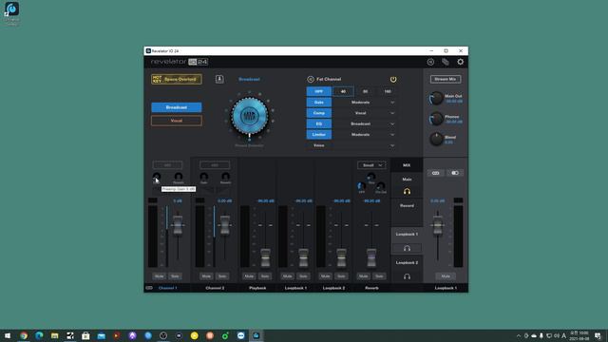This screenshot has height=342, width=608.
Task: Click the save preset icon next to Broadcast
Action: [219, 79]
